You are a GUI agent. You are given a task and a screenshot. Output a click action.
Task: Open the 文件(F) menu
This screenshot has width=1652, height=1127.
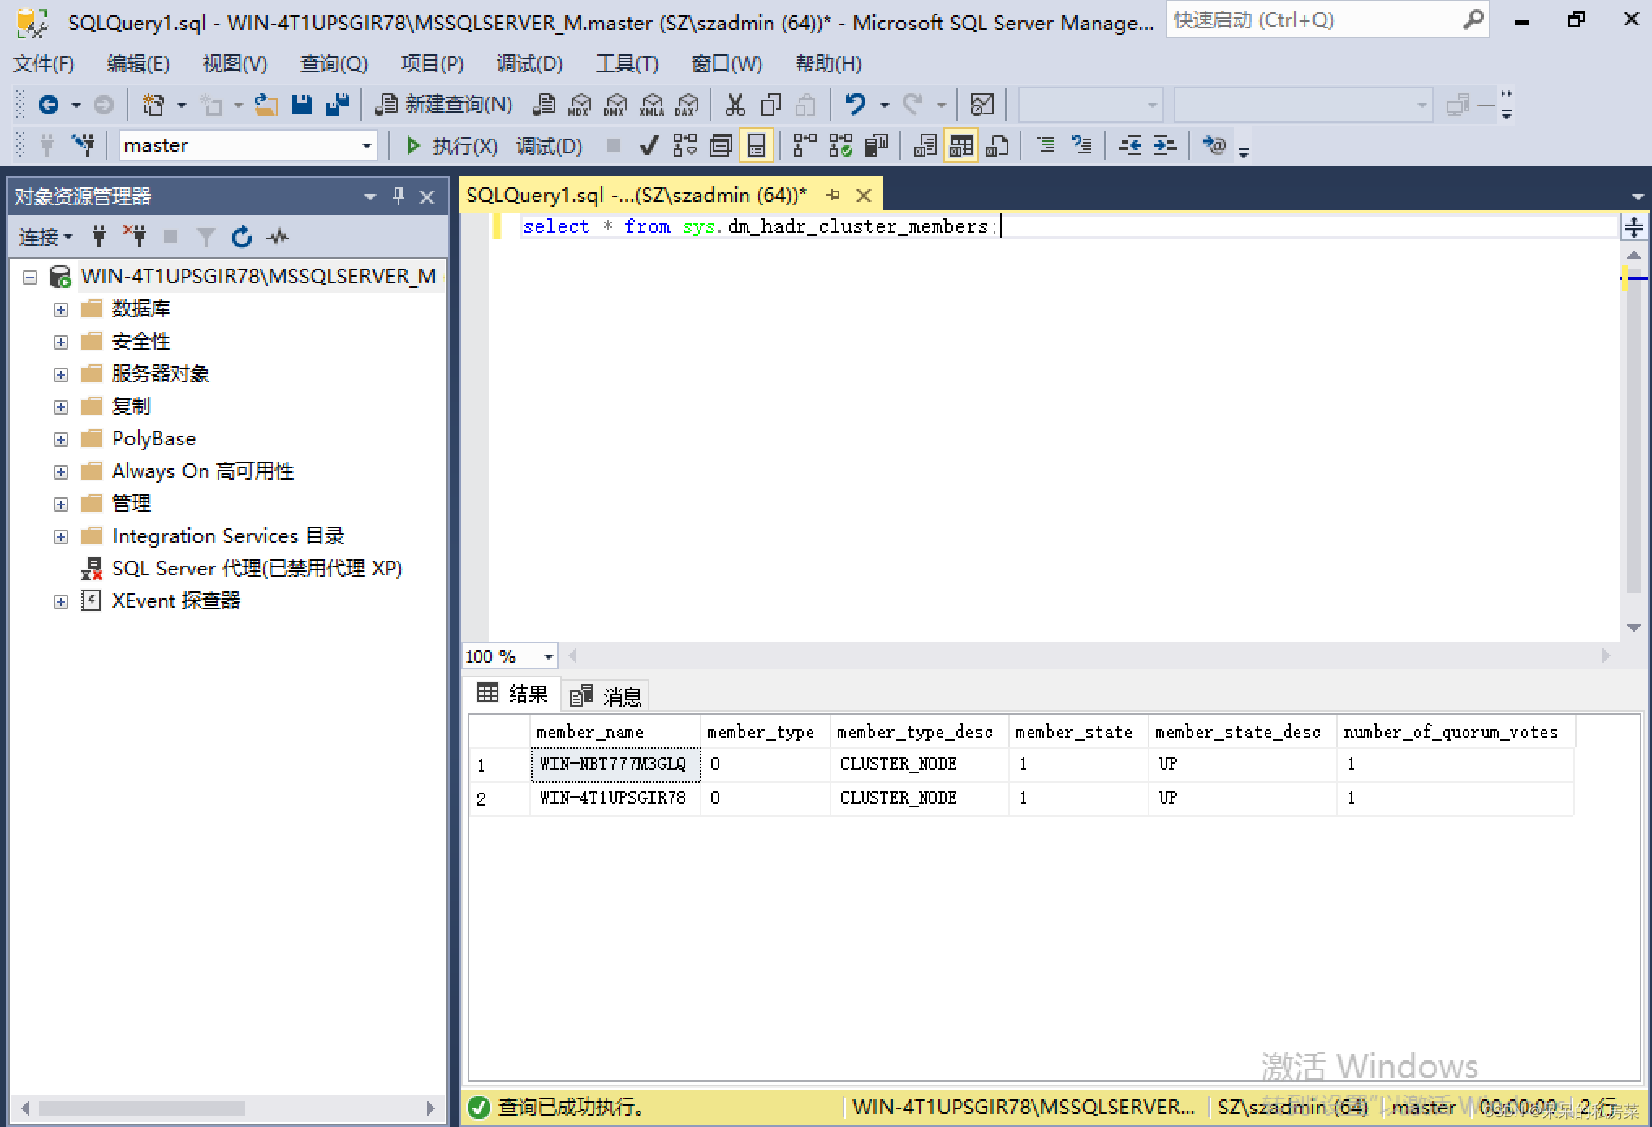(44, 63)
